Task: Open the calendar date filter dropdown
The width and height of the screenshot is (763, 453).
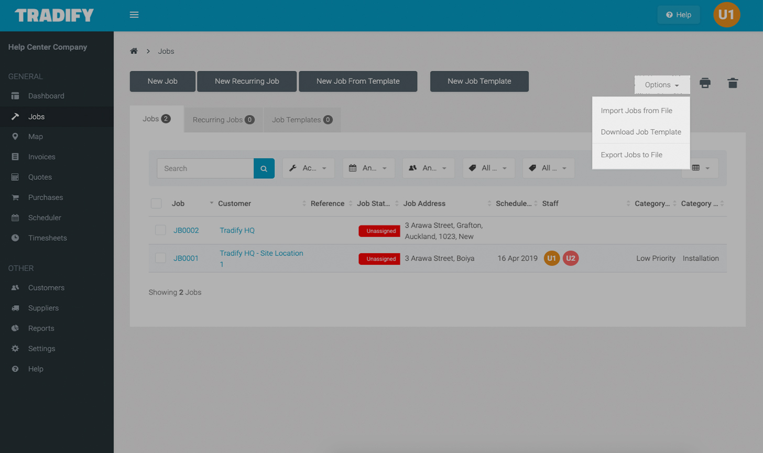Action: (368, 168)
